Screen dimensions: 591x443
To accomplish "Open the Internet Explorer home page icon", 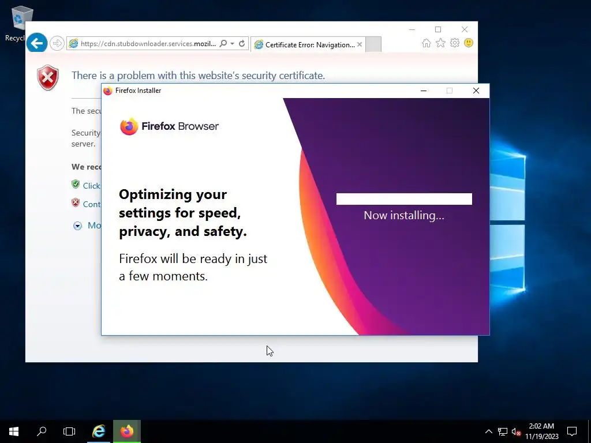I will click(427, 43).
